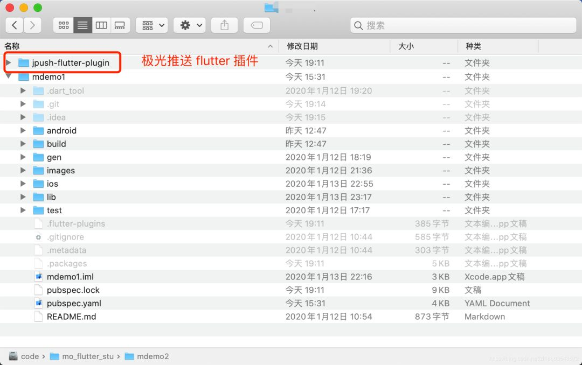Expand the ios folder triangle
582x365 pixels.
[x=23, y=184]
